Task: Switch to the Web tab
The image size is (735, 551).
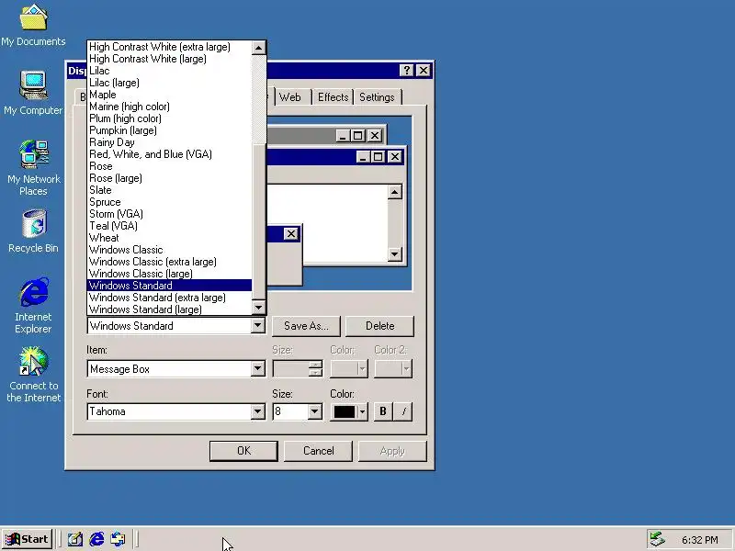Action: point(290,97)
